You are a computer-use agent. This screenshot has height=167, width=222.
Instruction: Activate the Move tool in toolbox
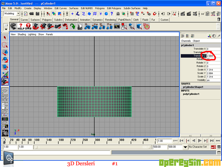coord(5,52)
